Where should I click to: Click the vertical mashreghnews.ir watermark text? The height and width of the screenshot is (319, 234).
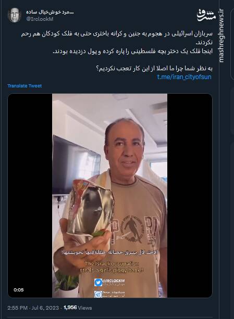click(221, 35)
